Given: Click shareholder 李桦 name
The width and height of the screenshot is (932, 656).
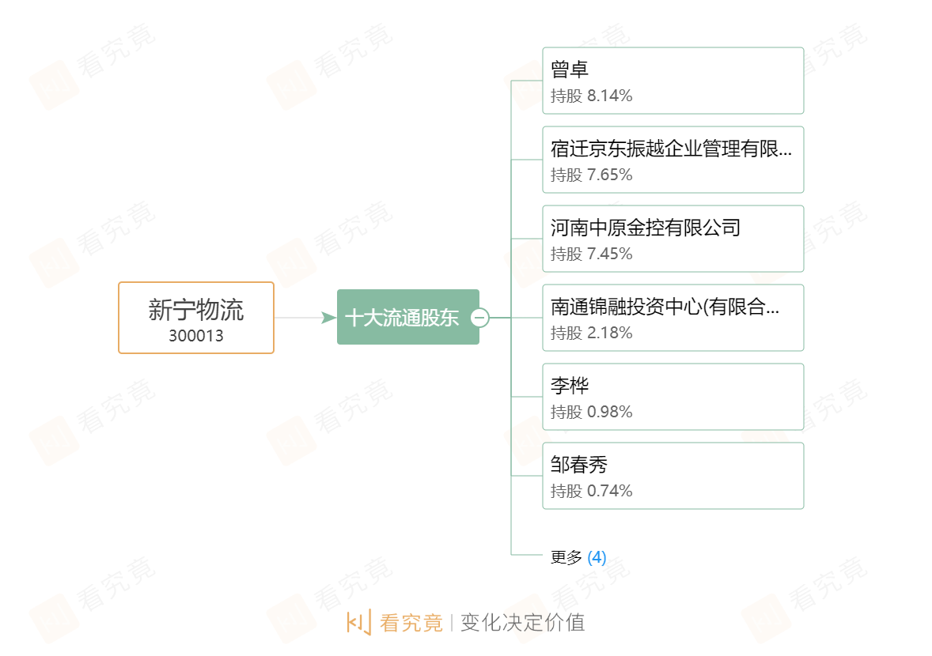Looking at the screenshot, I should click(570, 386).
